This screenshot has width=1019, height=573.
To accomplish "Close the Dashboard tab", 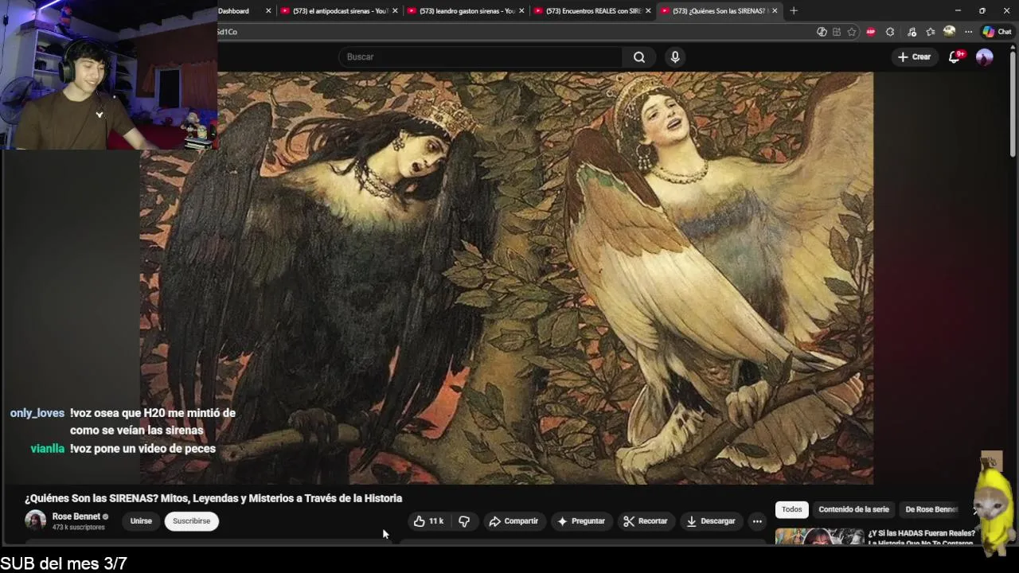I will [268, 11].
